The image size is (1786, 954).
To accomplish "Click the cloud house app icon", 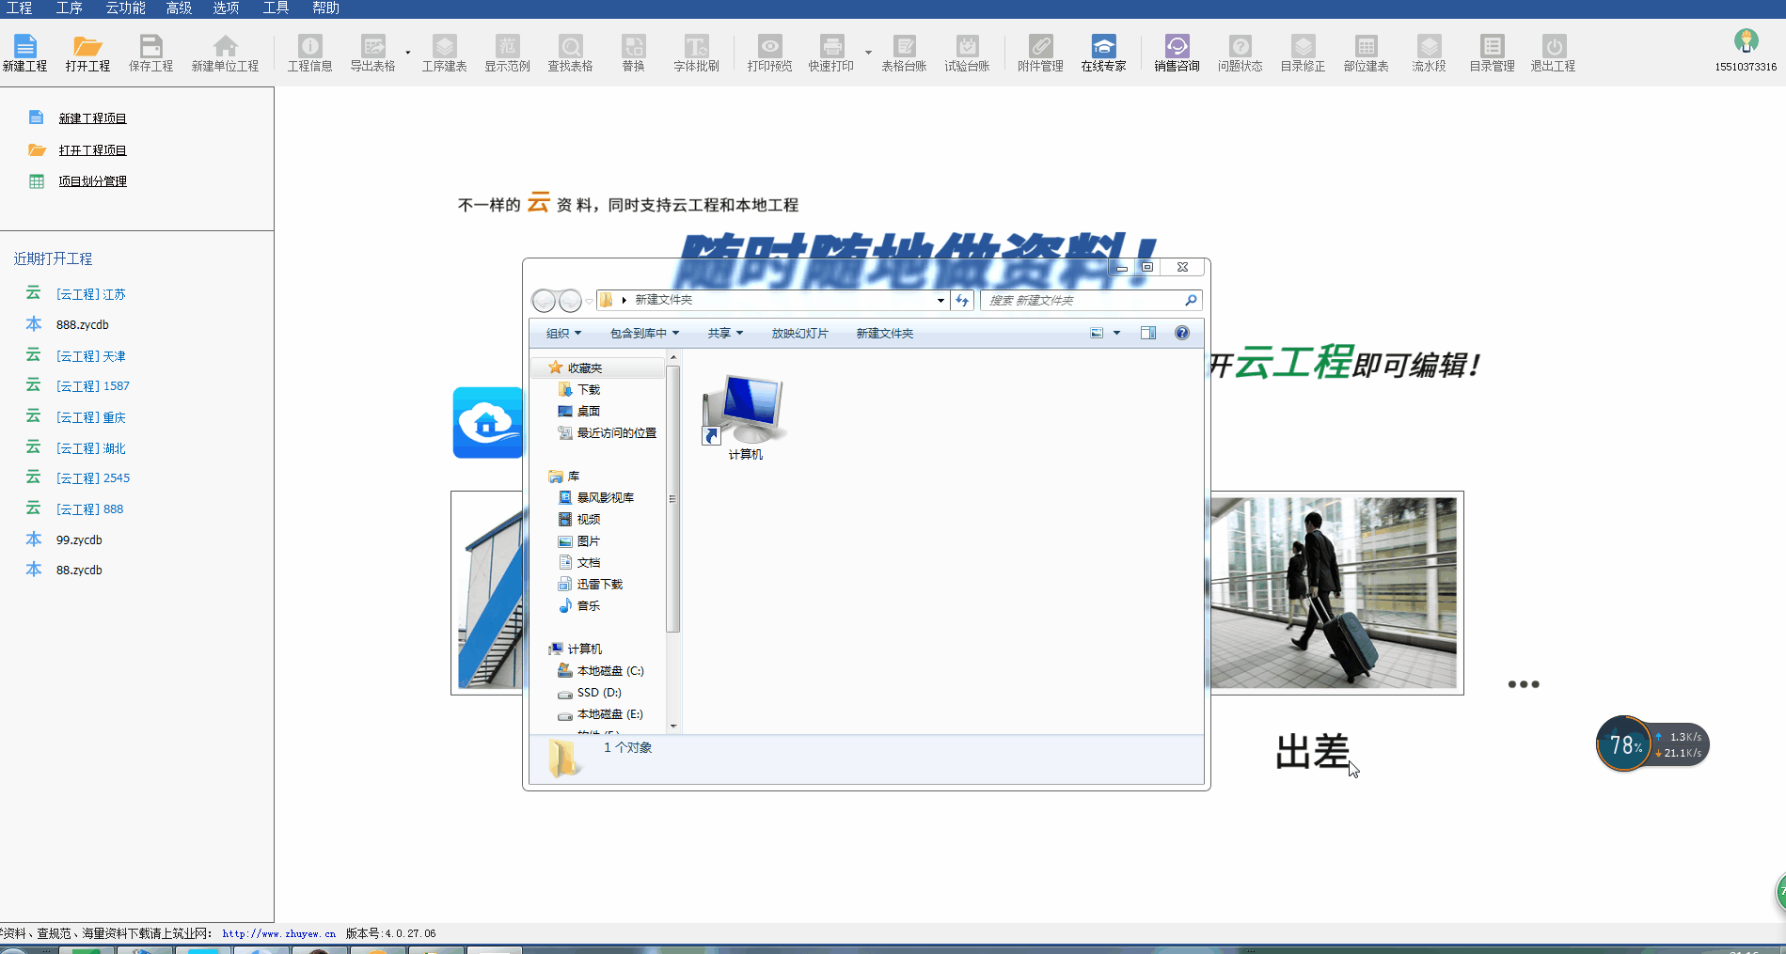I will pos(487,423).
